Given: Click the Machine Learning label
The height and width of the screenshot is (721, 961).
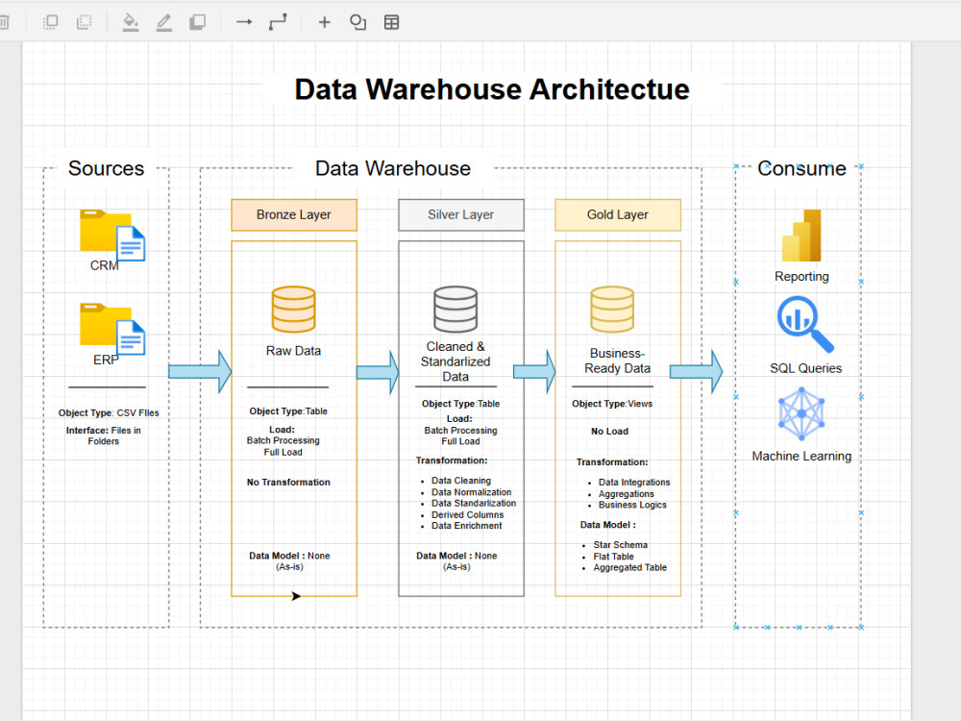Looking at the screenshot, I should (x=801, y=456).
